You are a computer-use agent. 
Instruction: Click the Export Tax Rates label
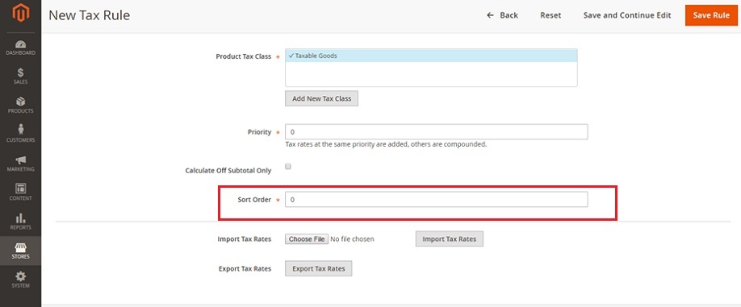click(245, 269)
